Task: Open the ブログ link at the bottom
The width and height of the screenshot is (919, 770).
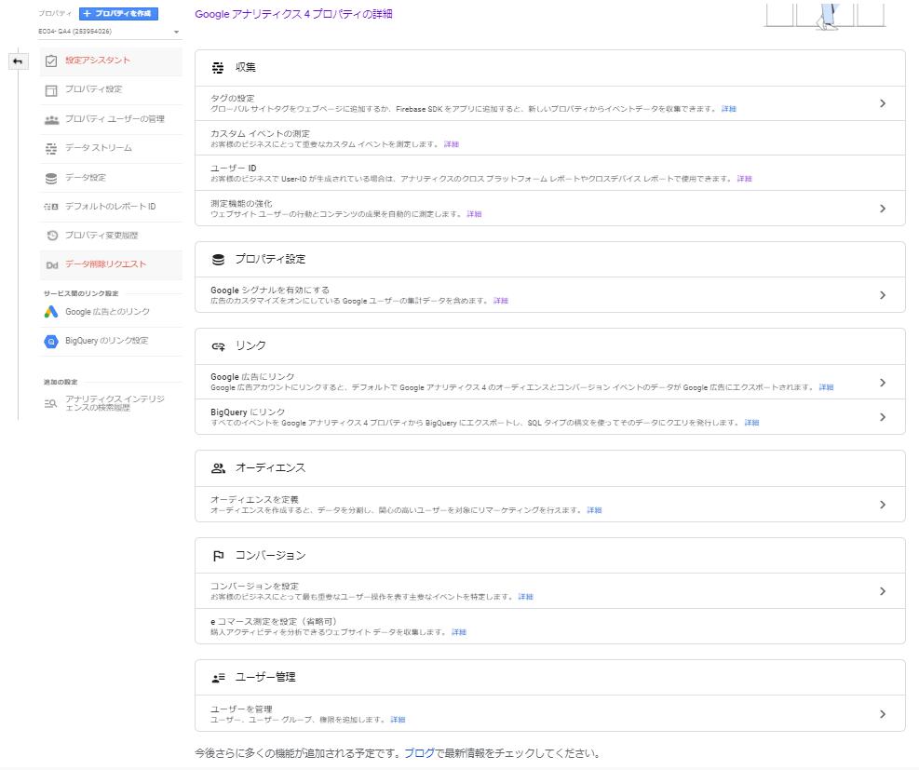Action: click(x=418, y=752)
